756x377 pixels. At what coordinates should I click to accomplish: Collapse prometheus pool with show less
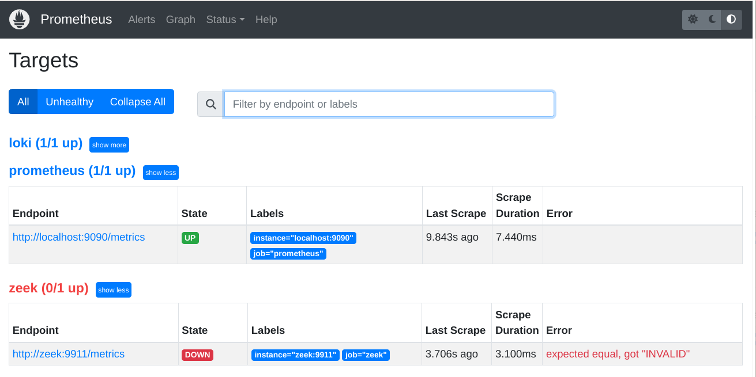161,173
